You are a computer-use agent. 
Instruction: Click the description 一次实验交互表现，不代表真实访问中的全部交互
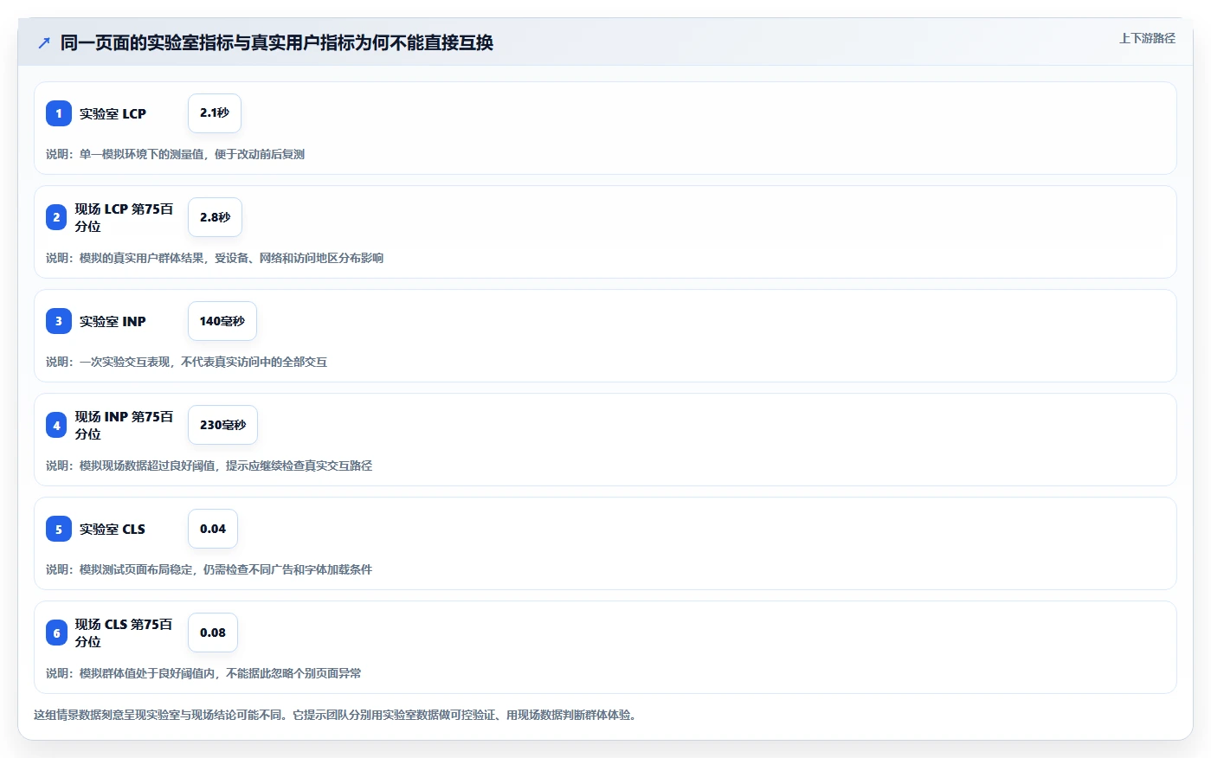[186, 362]
